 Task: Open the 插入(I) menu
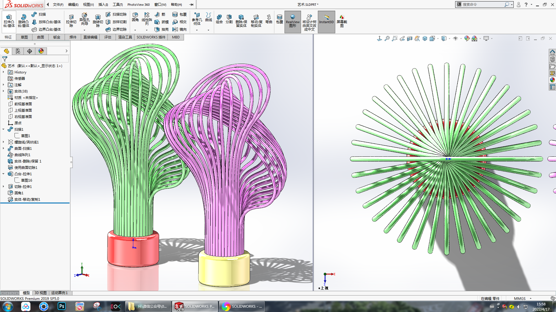[103, 5]
